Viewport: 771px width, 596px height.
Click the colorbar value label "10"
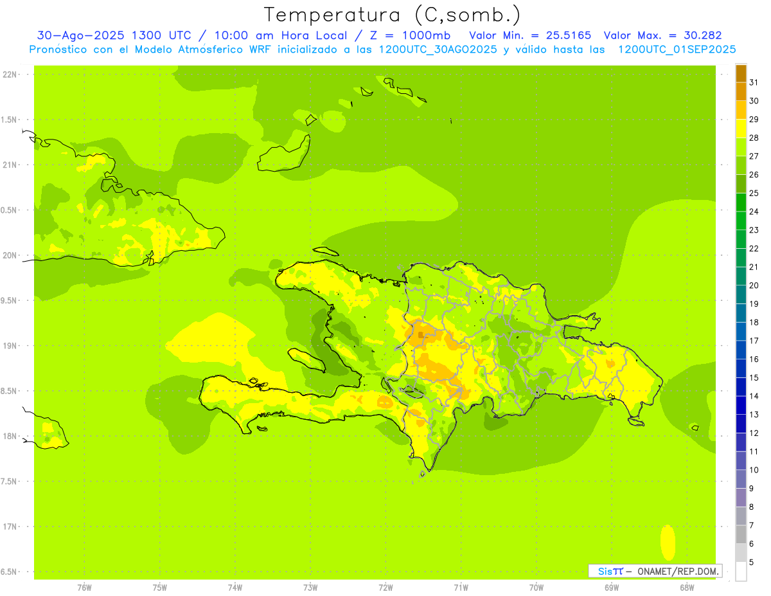(754, 470)
